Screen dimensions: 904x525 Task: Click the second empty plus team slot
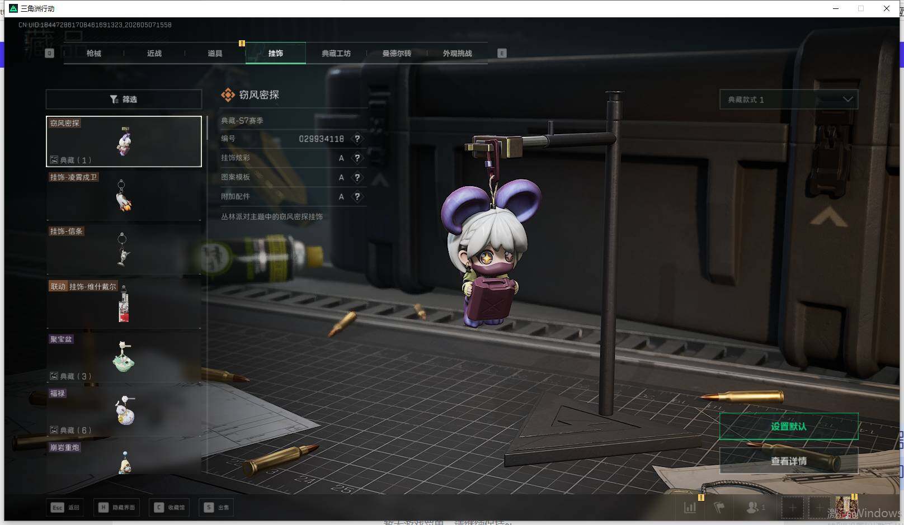coord(819,508)
